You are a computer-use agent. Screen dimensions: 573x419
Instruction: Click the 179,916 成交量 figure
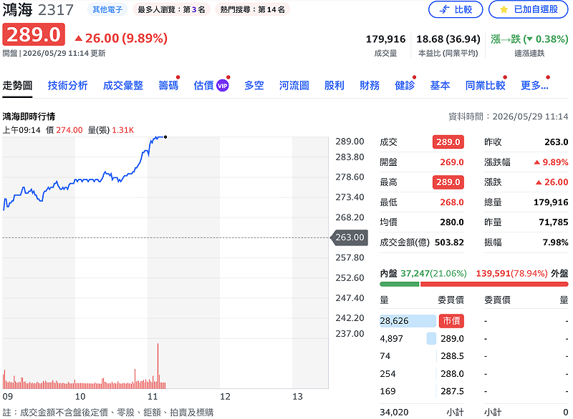pos(385,39)
